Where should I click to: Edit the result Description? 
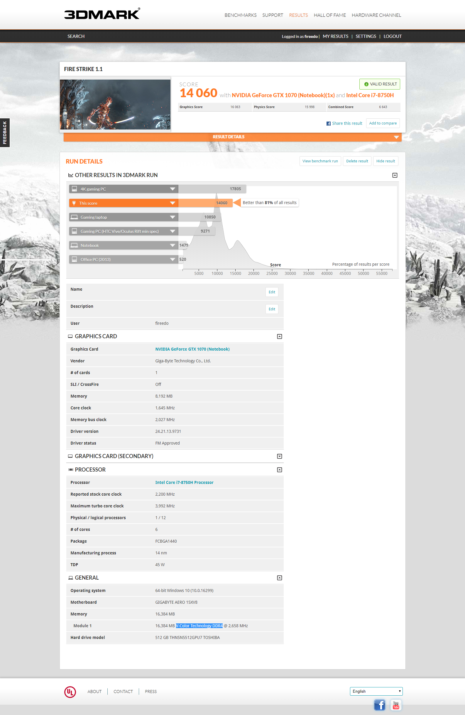point(272,309)
